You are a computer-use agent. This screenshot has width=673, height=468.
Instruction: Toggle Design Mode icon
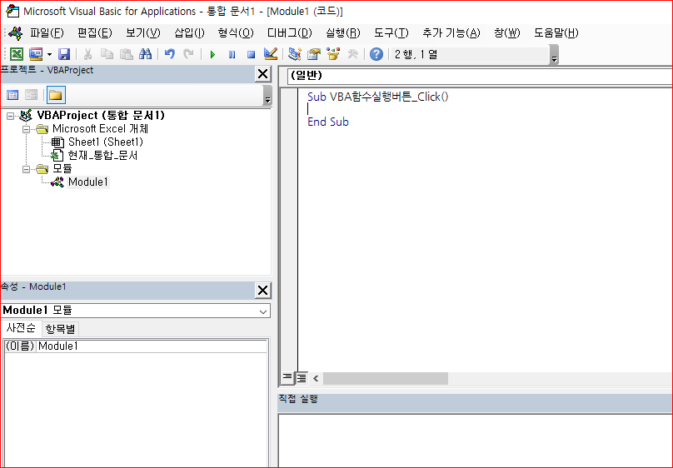click(x=271, y=54)
